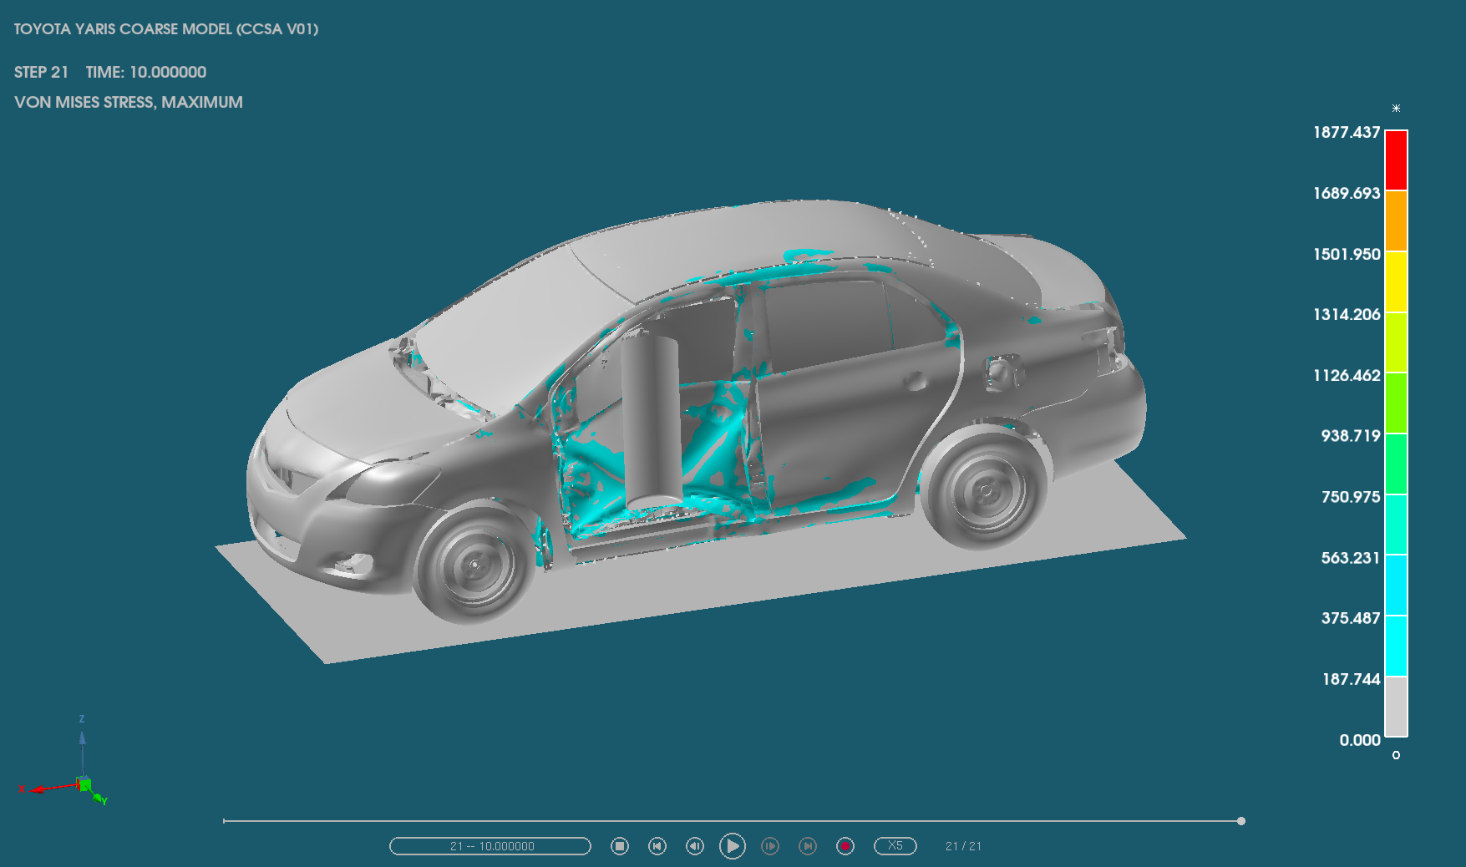Step back one frame
Image resolution: width=1466 pixels, height=867 pixels.
[x=695, y=846]
